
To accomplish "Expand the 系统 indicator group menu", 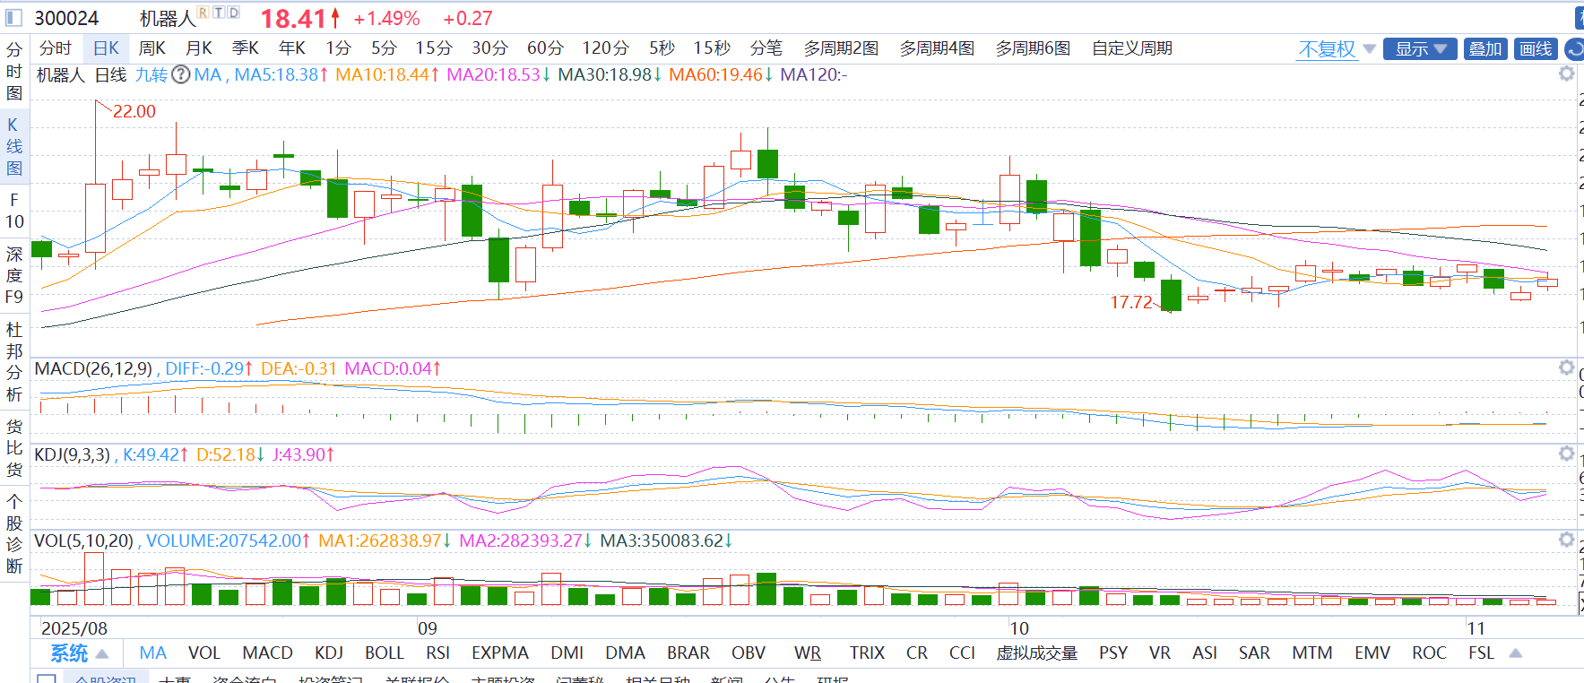I will point(79,653).
